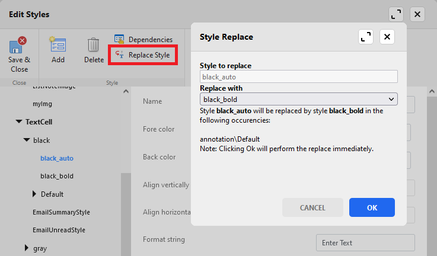Collapse the TextCell tree node

[18, 122]
